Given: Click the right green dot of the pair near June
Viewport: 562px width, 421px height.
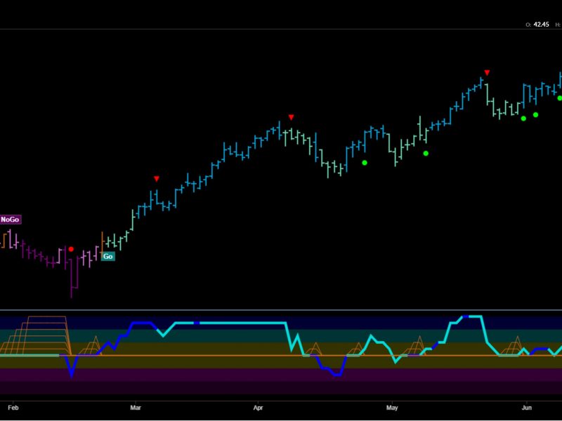Looking at the screenshot, I should [x=535, y=115].
